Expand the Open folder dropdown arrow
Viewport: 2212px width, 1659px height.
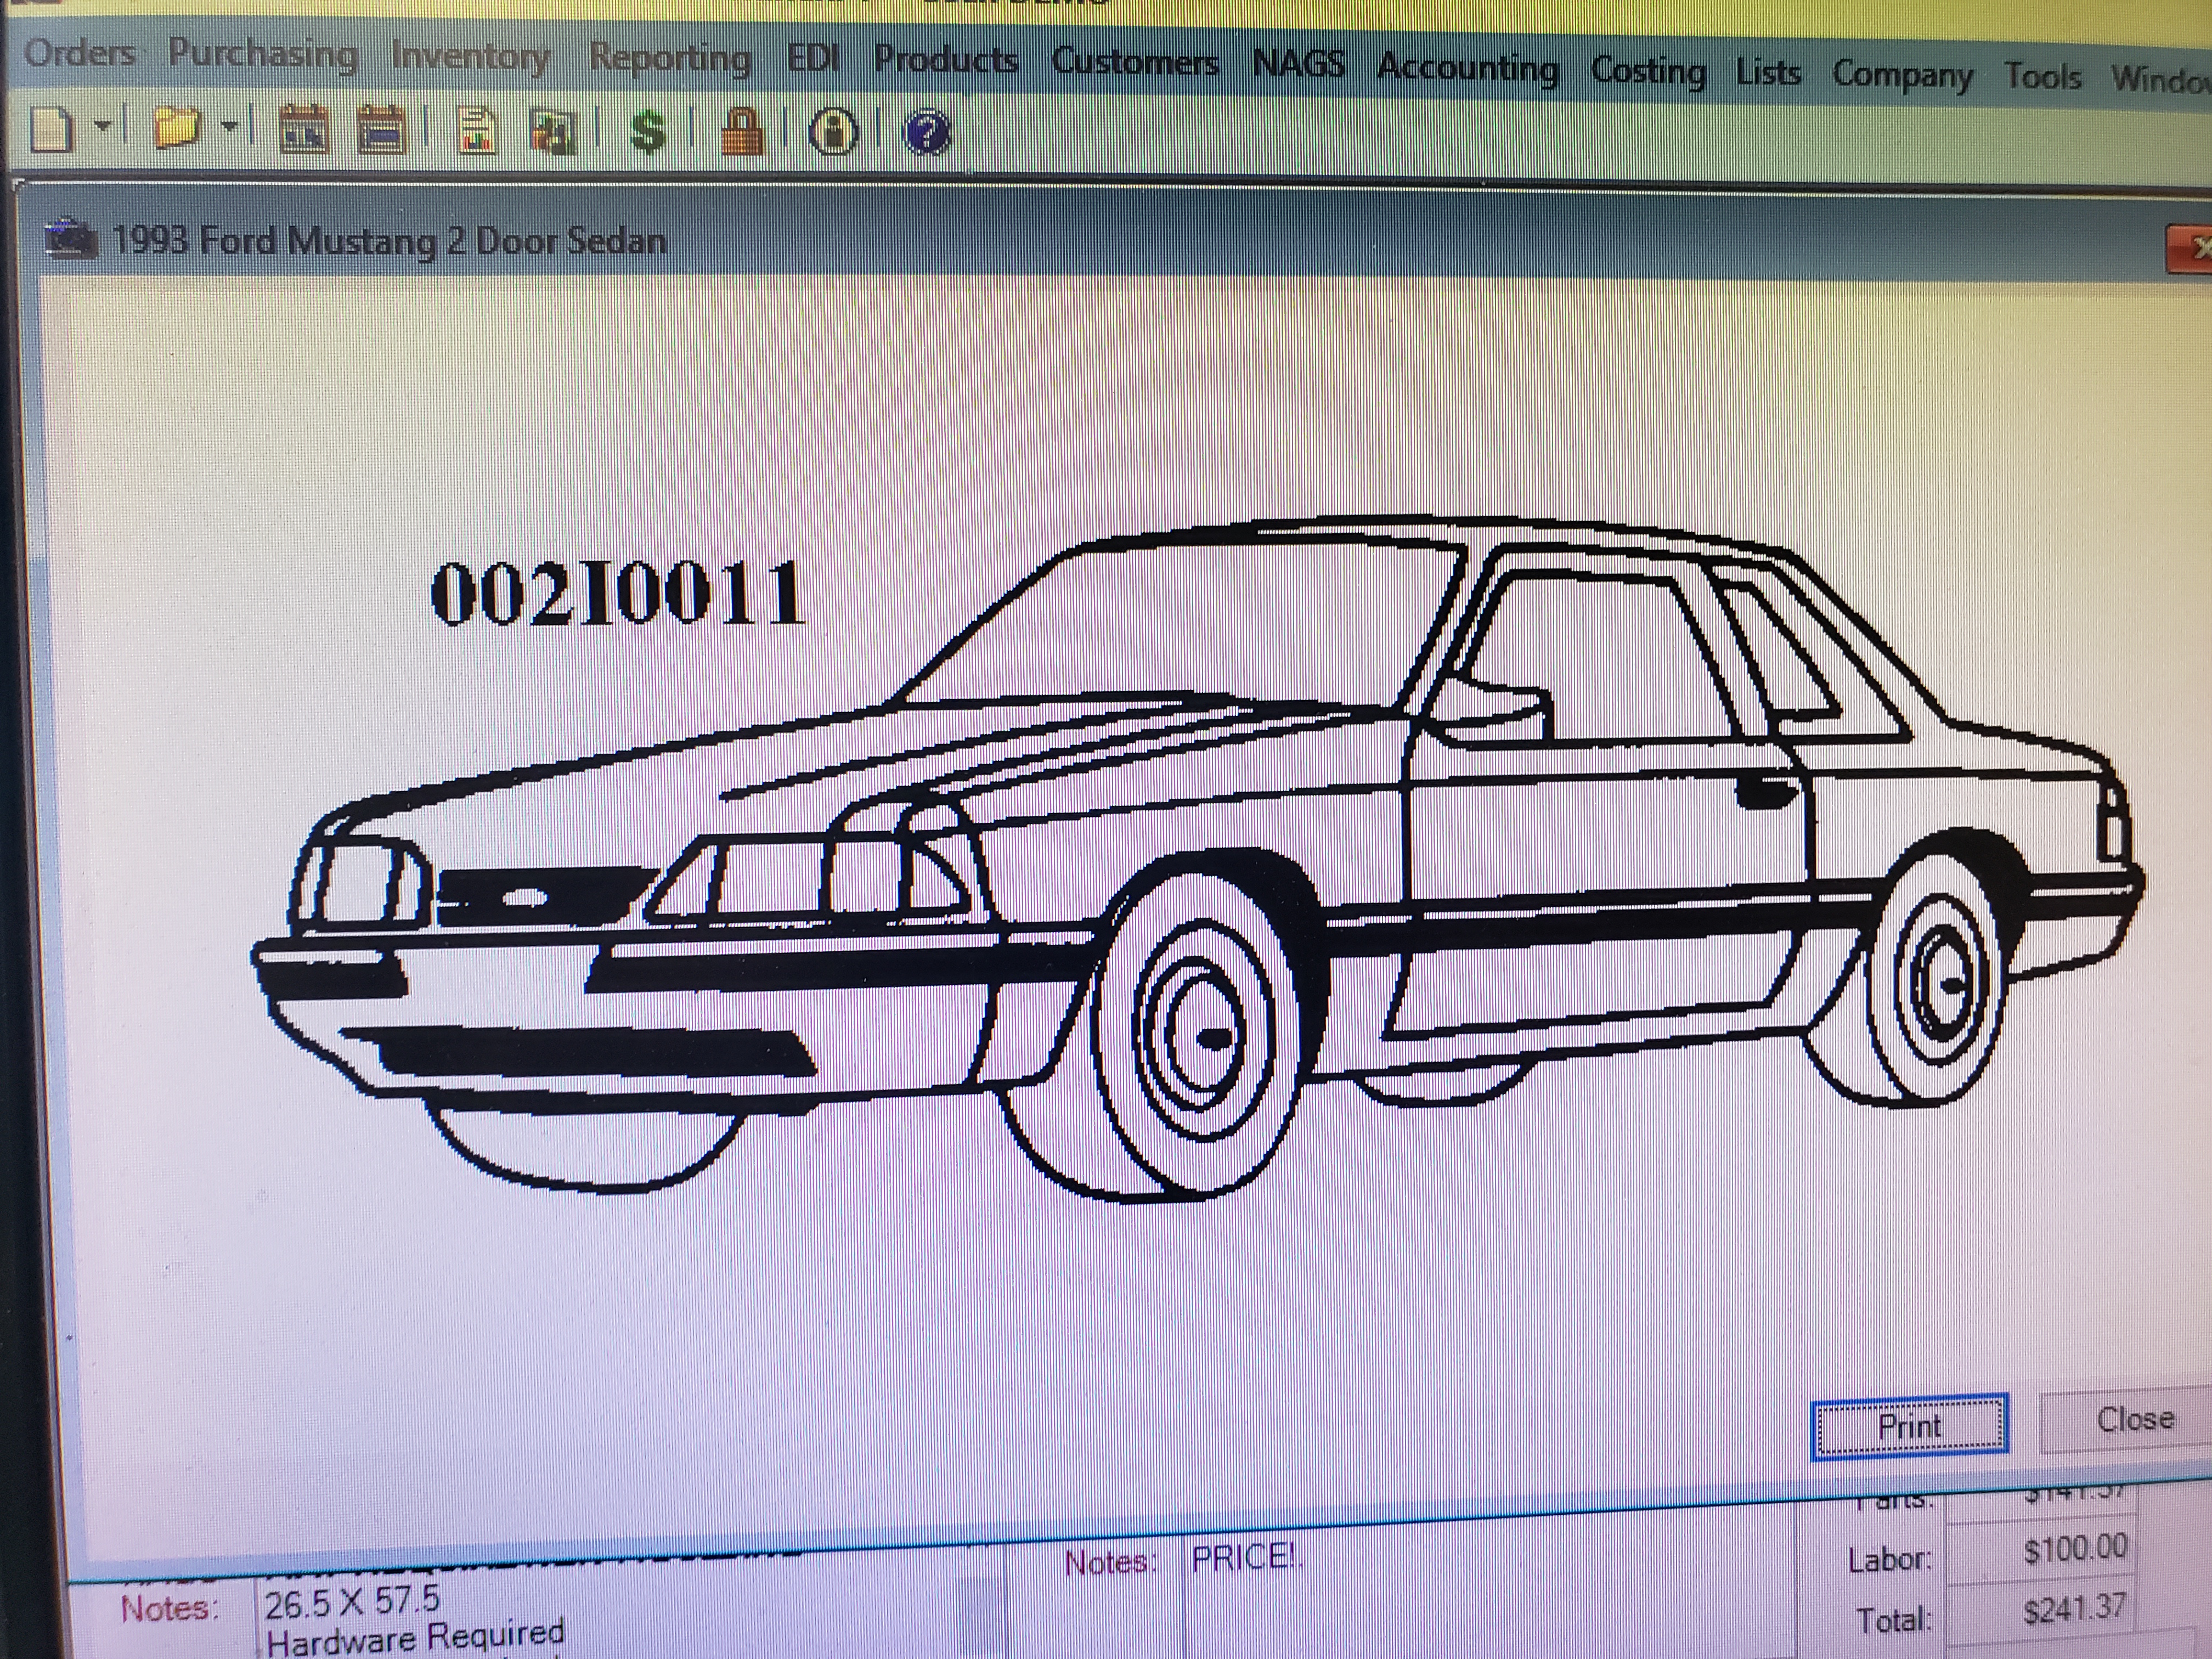[230, 127]
